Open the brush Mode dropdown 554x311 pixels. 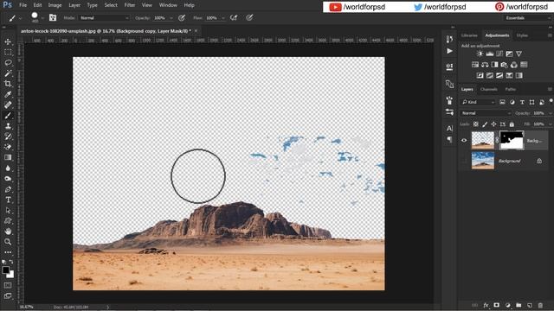tap(104, 17)
